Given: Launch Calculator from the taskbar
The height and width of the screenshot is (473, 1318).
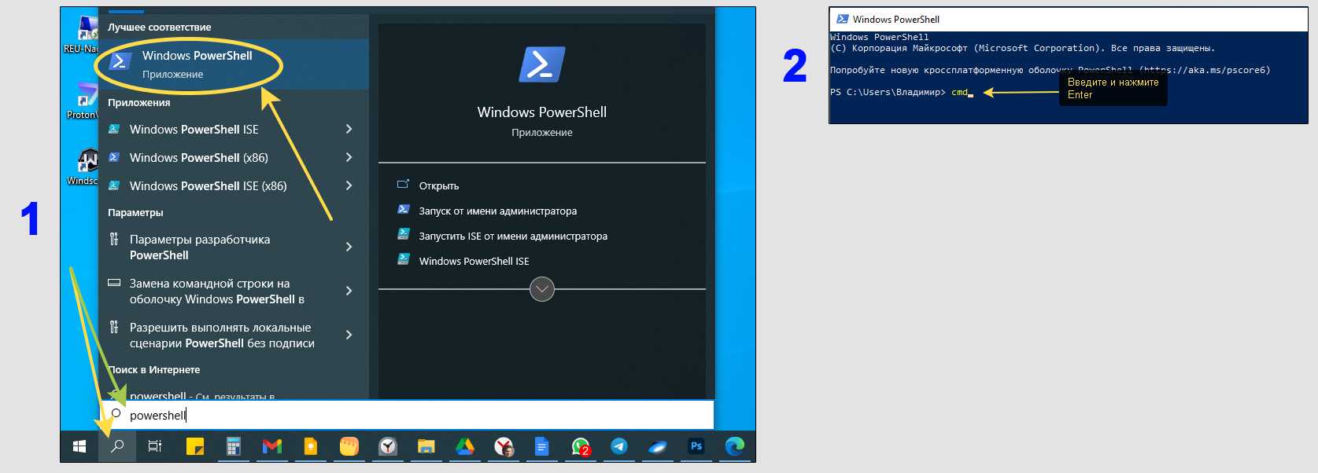Looking at the screenshot, I should point(234,446).
